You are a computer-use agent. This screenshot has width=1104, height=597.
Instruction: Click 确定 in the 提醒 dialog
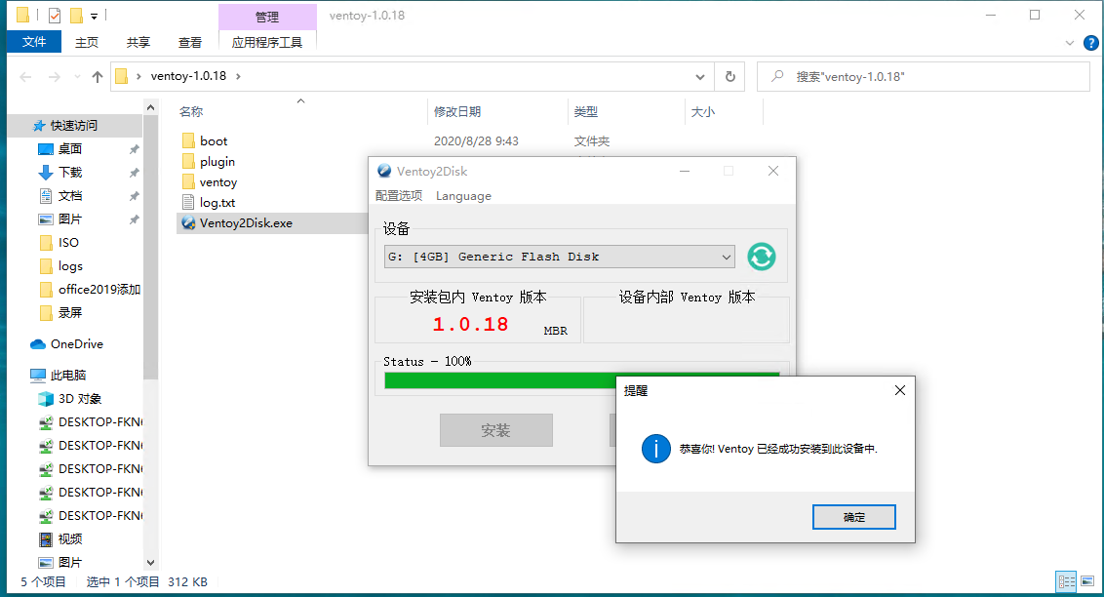853,517
